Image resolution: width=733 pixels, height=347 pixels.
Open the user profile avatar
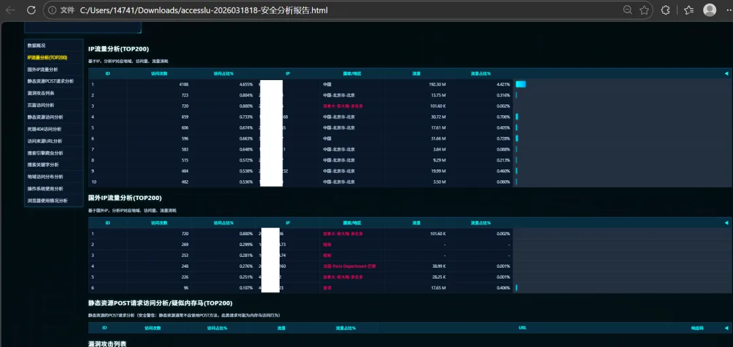point(710,9)
